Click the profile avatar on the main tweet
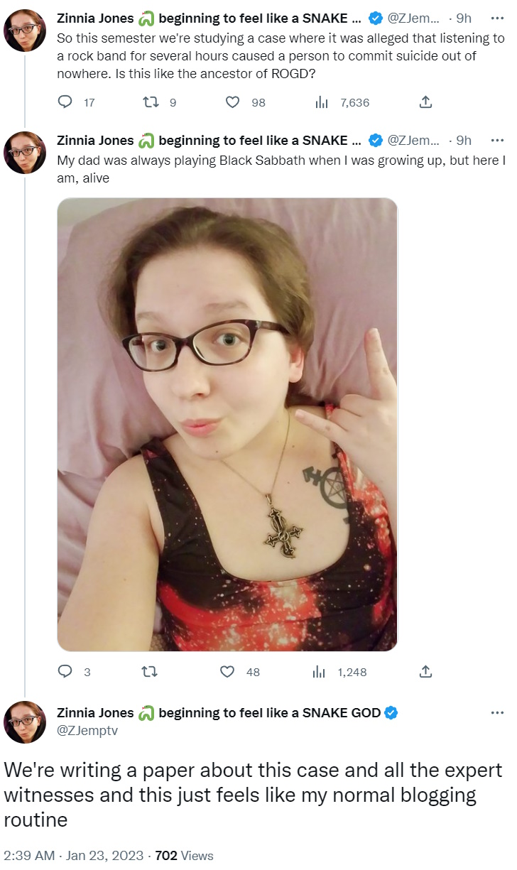 25,722
